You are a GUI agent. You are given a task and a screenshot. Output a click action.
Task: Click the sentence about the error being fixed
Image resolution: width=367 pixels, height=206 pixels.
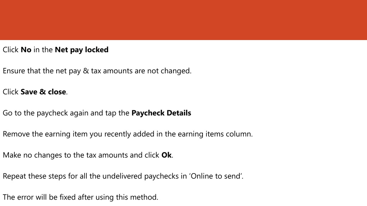[81, 197]
